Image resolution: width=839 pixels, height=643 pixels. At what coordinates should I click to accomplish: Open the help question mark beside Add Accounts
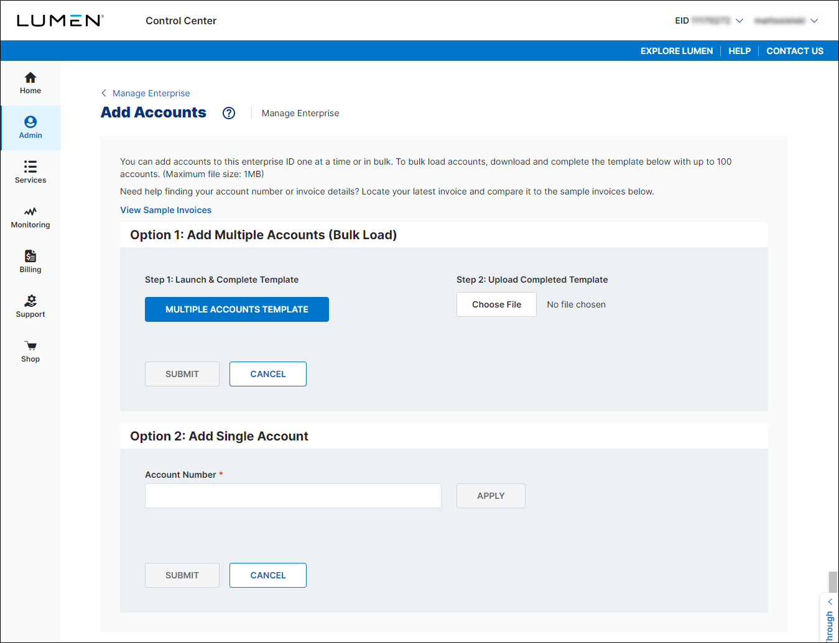pos(229,113)
